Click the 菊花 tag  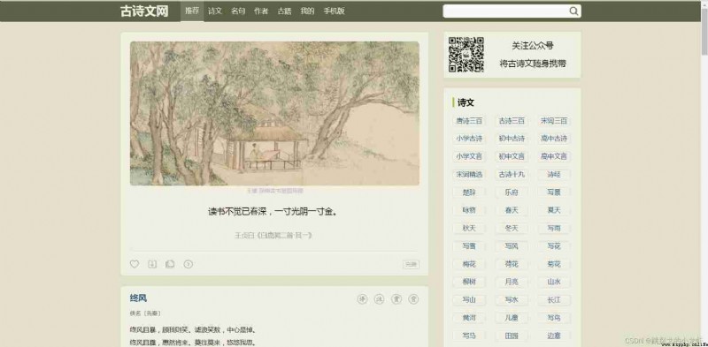pyautogui.click(x=554, y=264)
